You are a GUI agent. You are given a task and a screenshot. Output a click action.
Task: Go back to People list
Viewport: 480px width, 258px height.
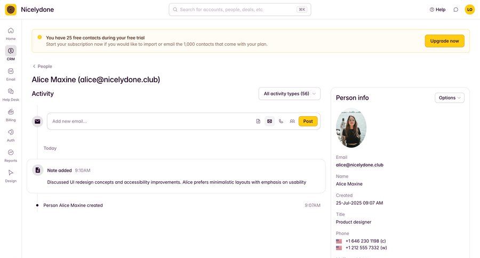[x=42, y=67]
